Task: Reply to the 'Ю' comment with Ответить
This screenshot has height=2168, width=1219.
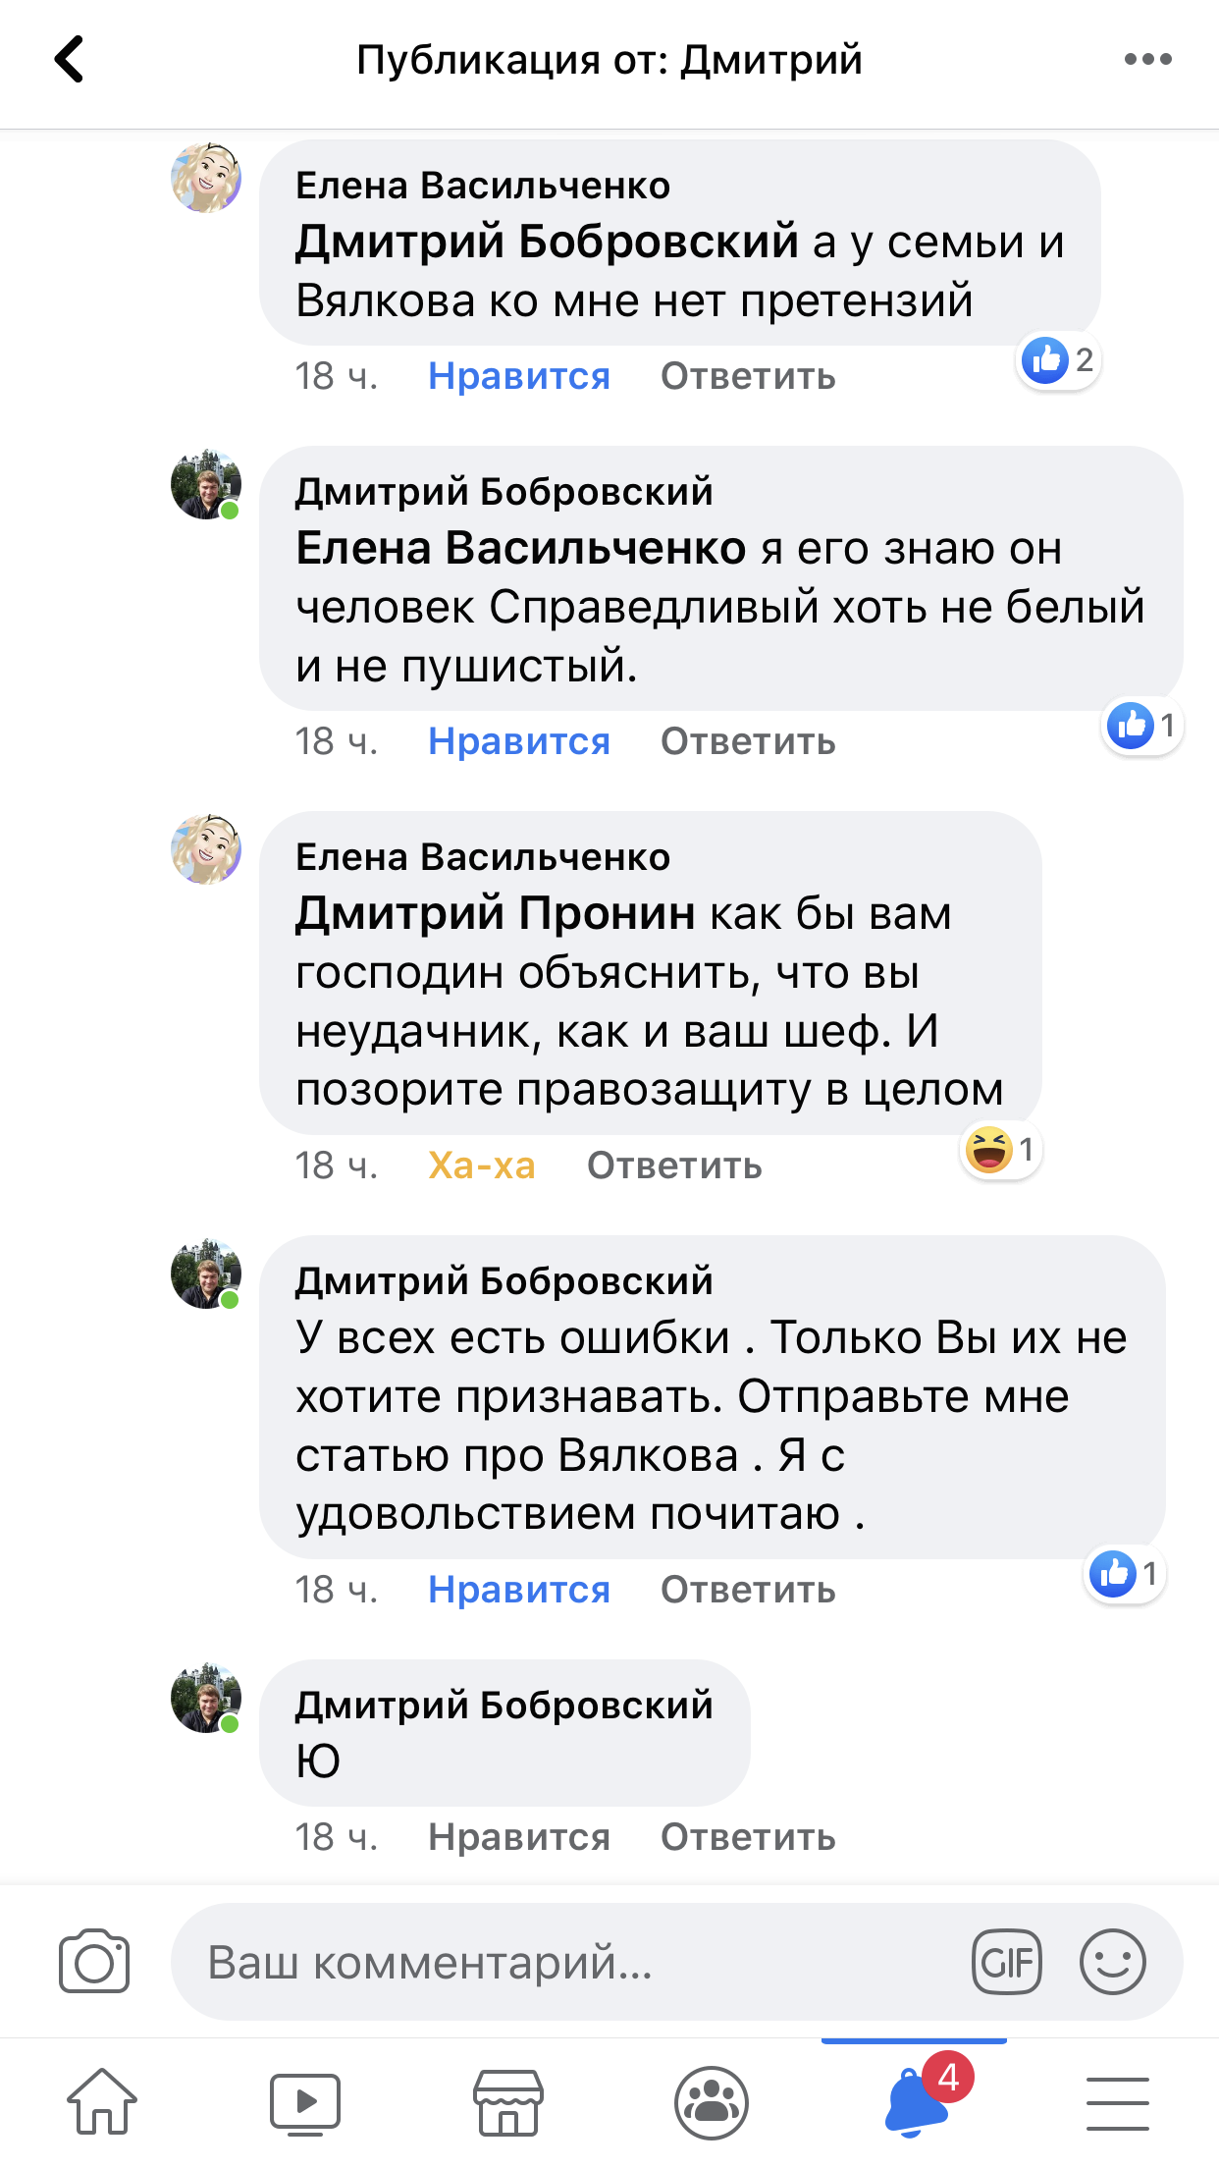Action: 748,1837
